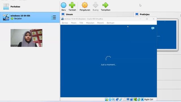Click the "Just a moment..." text
181x102 pixels.
pyautogui.click(x=109, y=65)
